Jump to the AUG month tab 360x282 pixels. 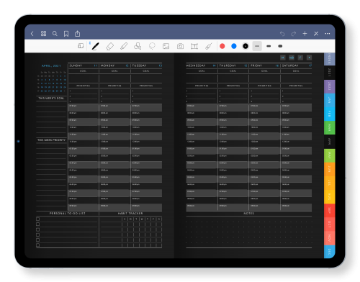(x=330, y=196)
